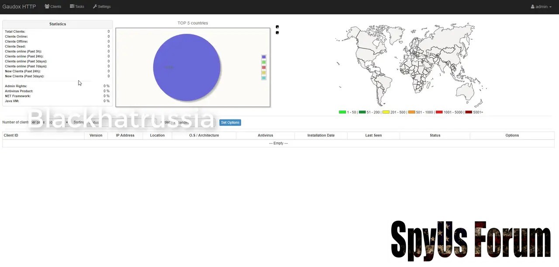
Task: Click the Clients people icon in navbar
Action: pyautogui.click(x=47, y=7)
